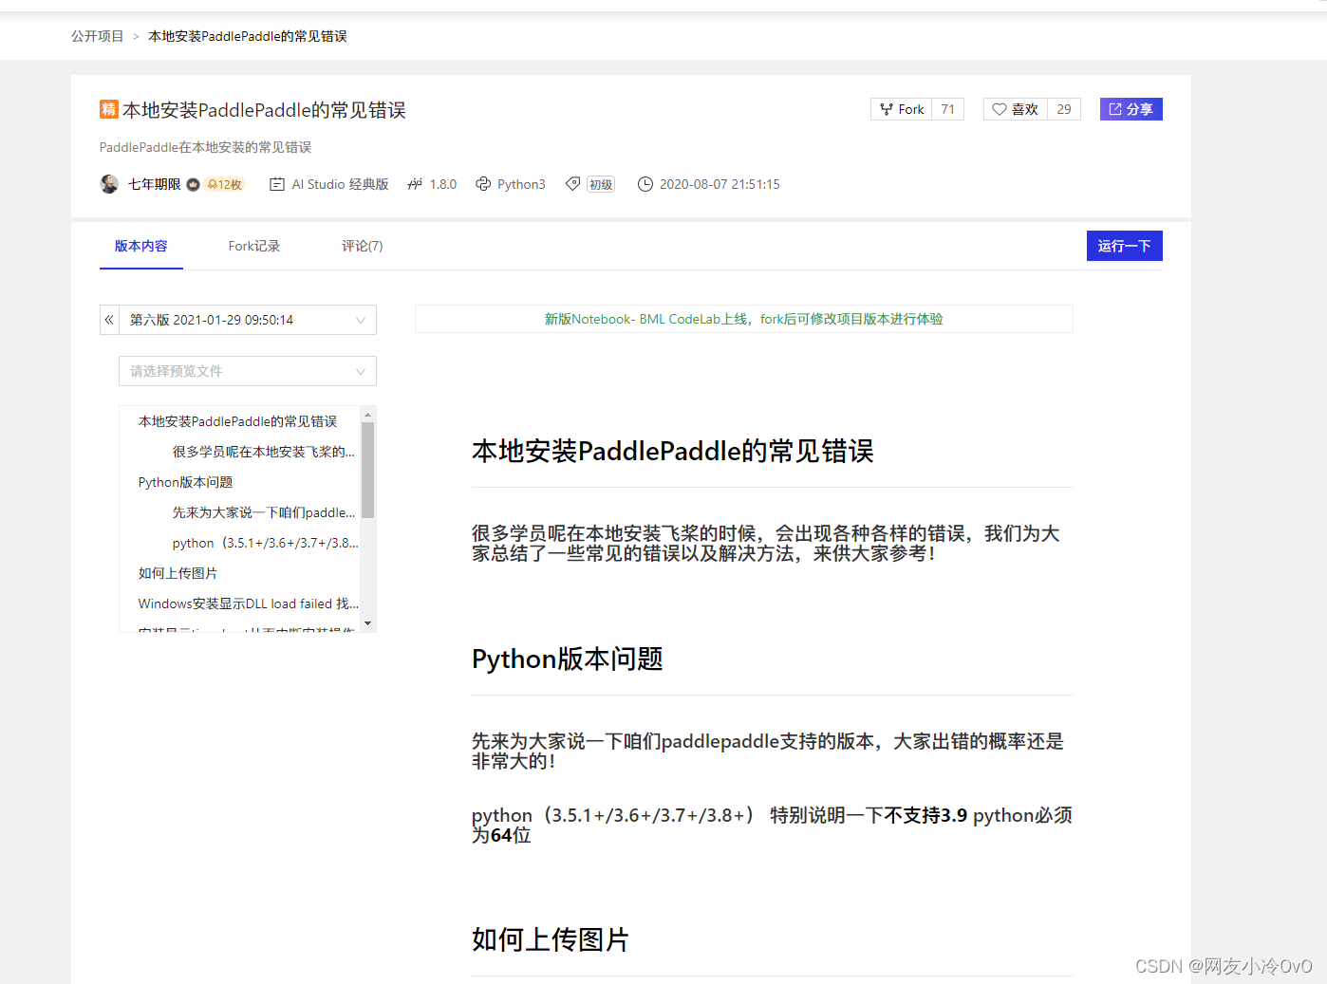Open the 请选择预览文件 dropdown

point(248,371)
